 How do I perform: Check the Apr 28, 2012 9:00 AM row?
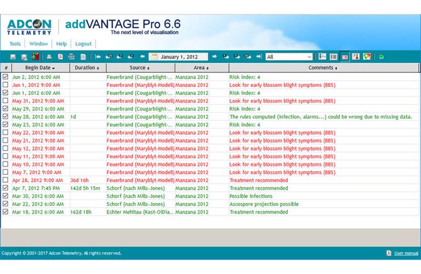coord(6,180)
